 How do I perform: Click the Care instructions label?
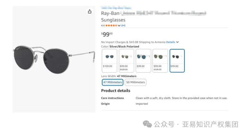click(112, 98)
